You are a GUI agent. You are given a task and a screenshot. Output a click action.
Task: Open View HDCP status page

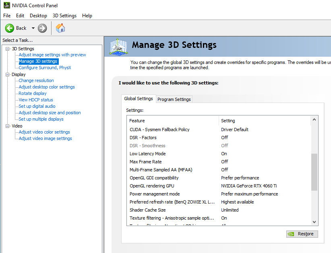tap(36, 100)
